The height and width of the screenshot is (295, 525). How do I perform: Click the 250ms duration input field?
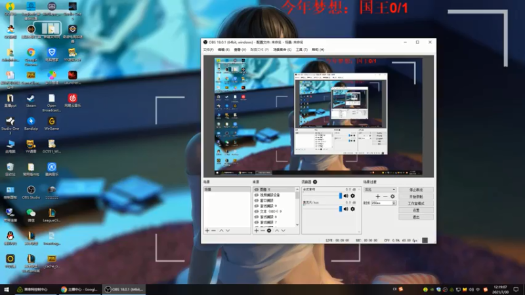[x=382, y=203]
